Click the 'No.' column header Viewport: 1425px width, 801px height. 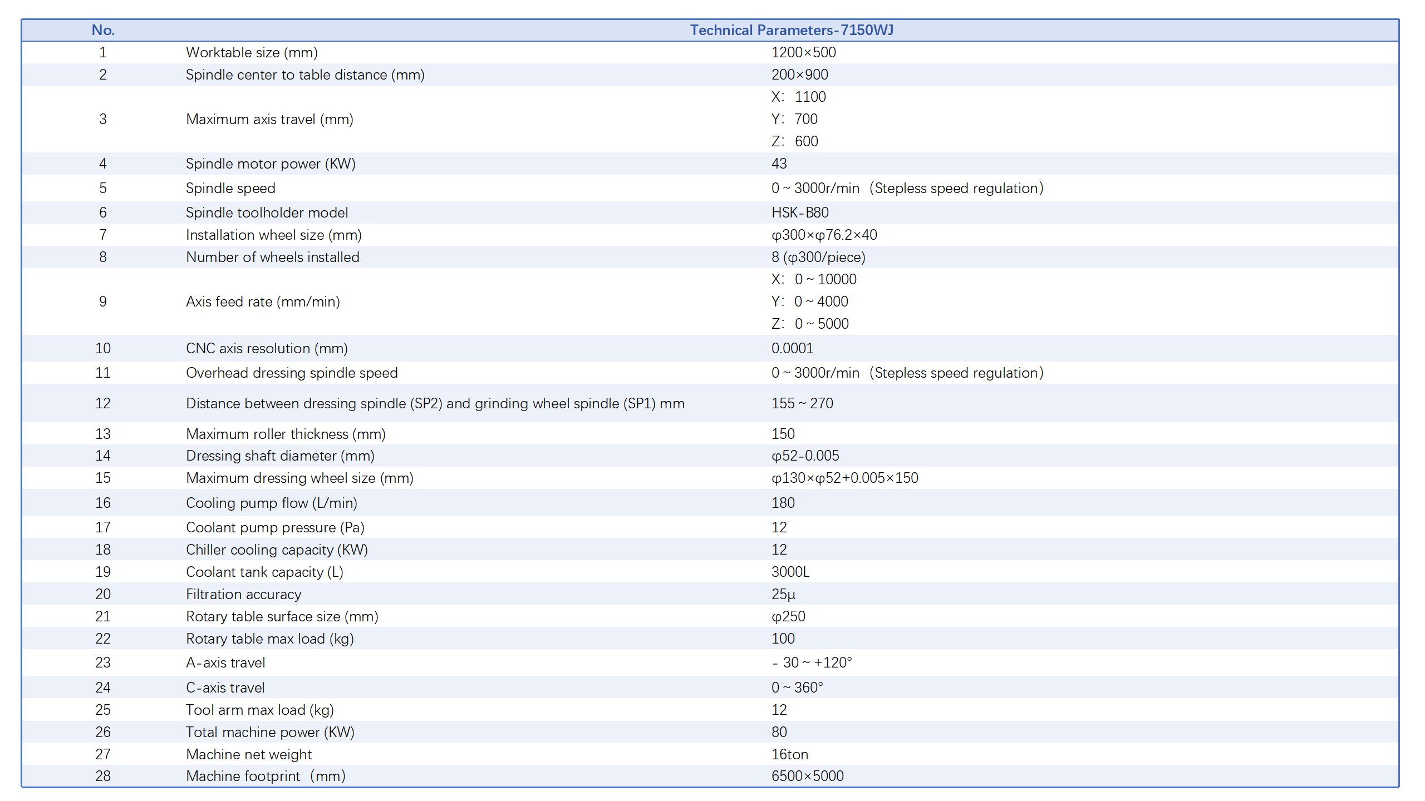(103, 30)
